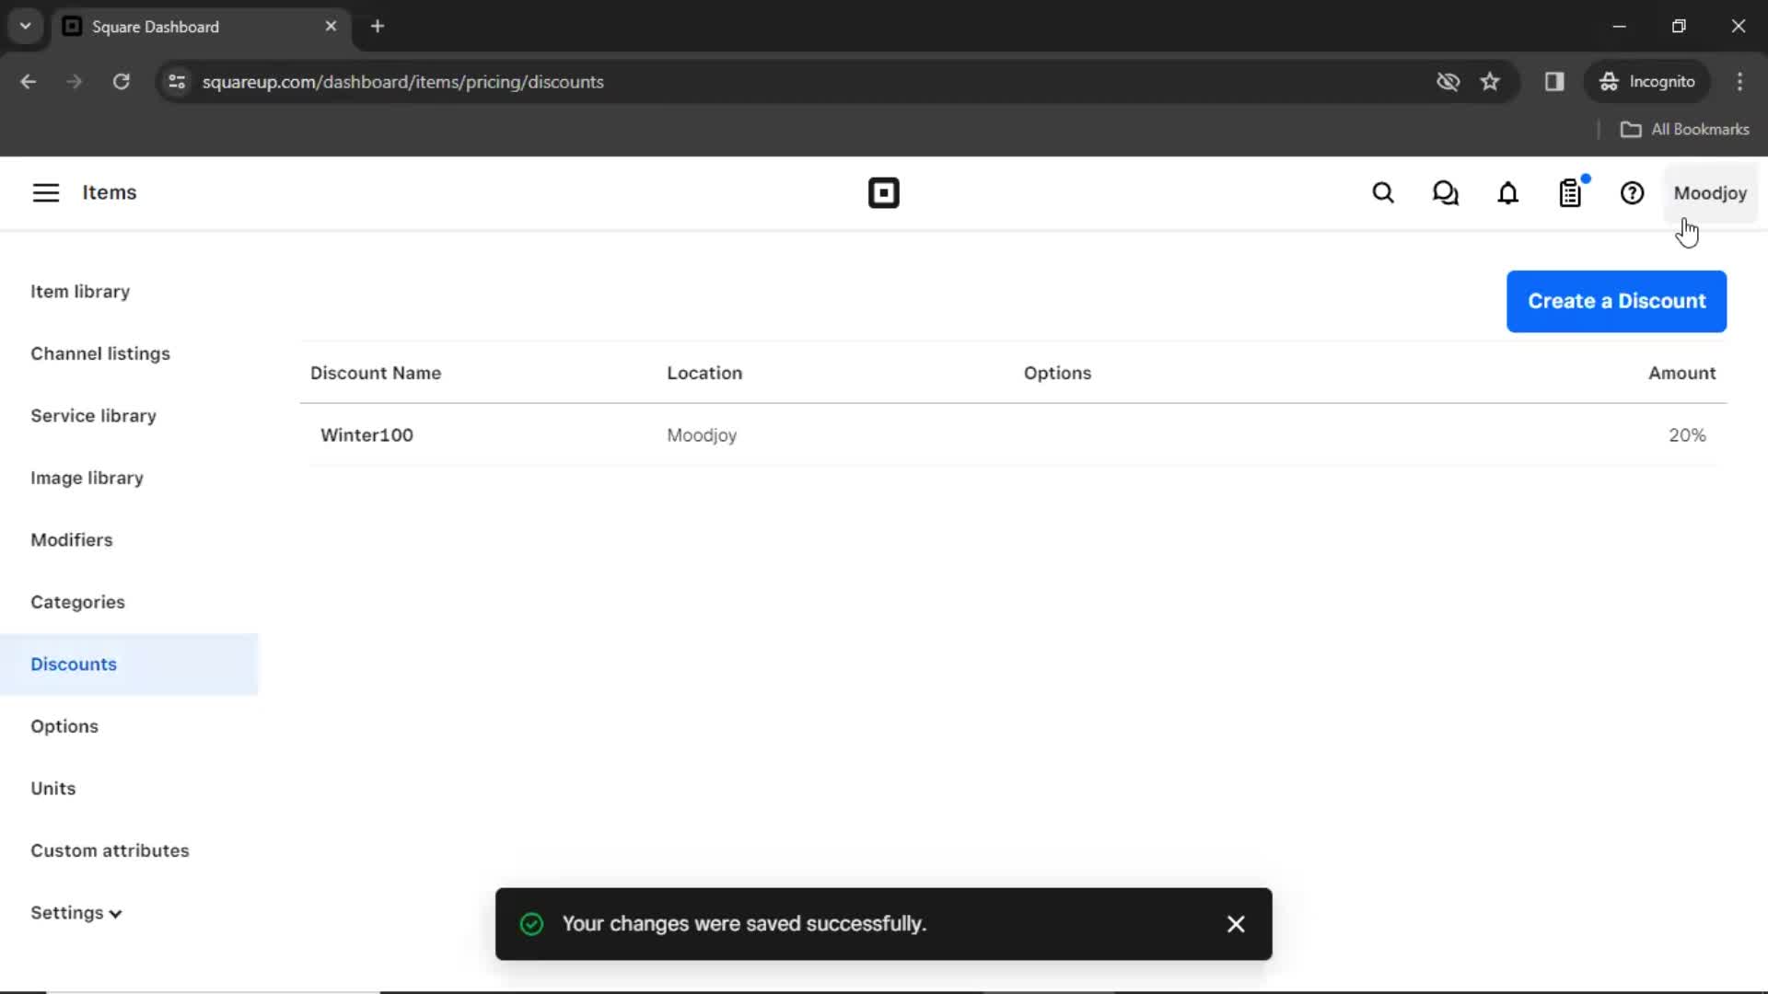Open All Bookmarks folder
The height and width of the screenshot is (994, 1768).
(1684, 130)
